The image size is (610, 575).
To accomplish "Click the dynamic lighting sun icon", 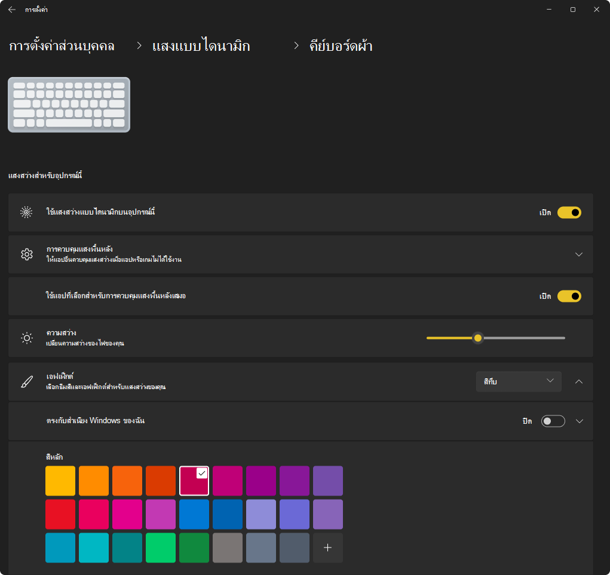I will coord(26,212).
